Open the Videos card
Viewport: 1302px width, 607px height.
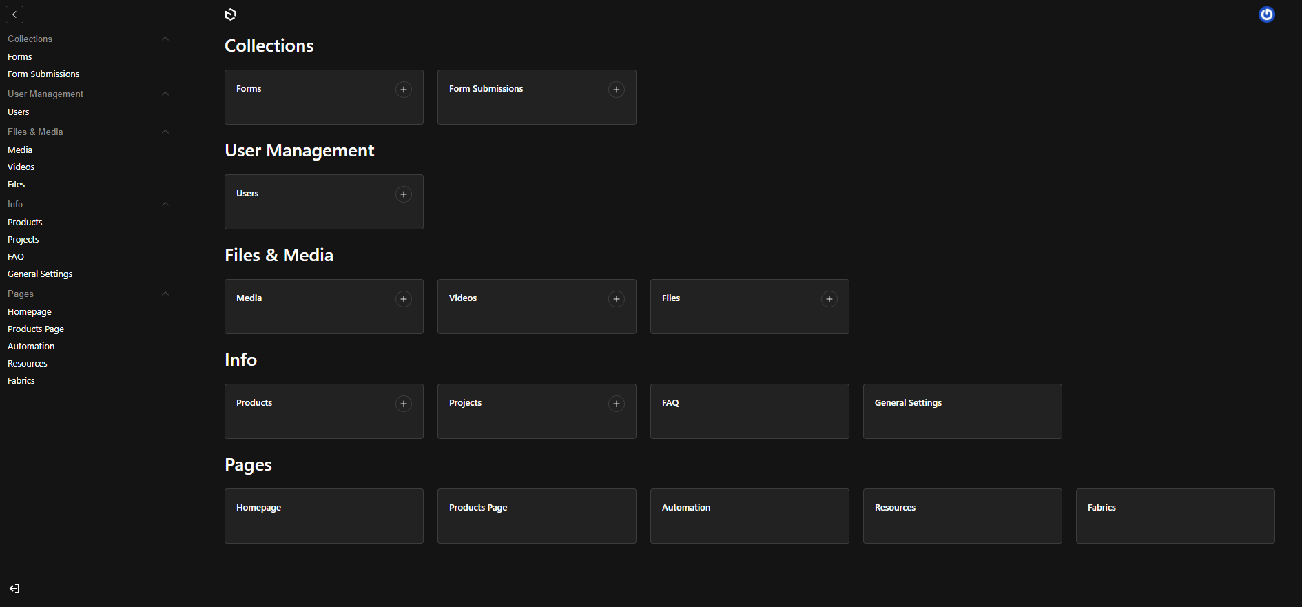pos(537,307)
